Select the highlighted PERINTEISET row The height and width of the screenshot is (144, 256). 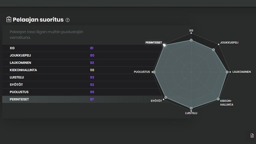(x=50, y=99)
